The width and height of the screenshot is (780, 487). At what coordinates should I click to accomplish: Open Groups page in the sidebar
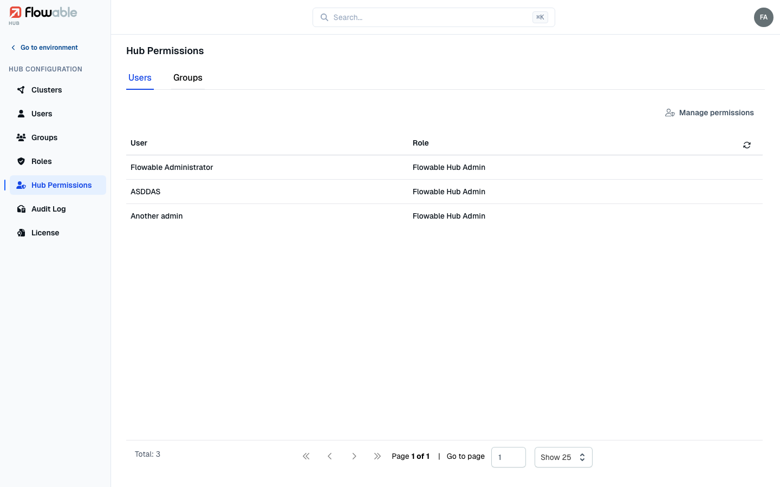(58, 137)
